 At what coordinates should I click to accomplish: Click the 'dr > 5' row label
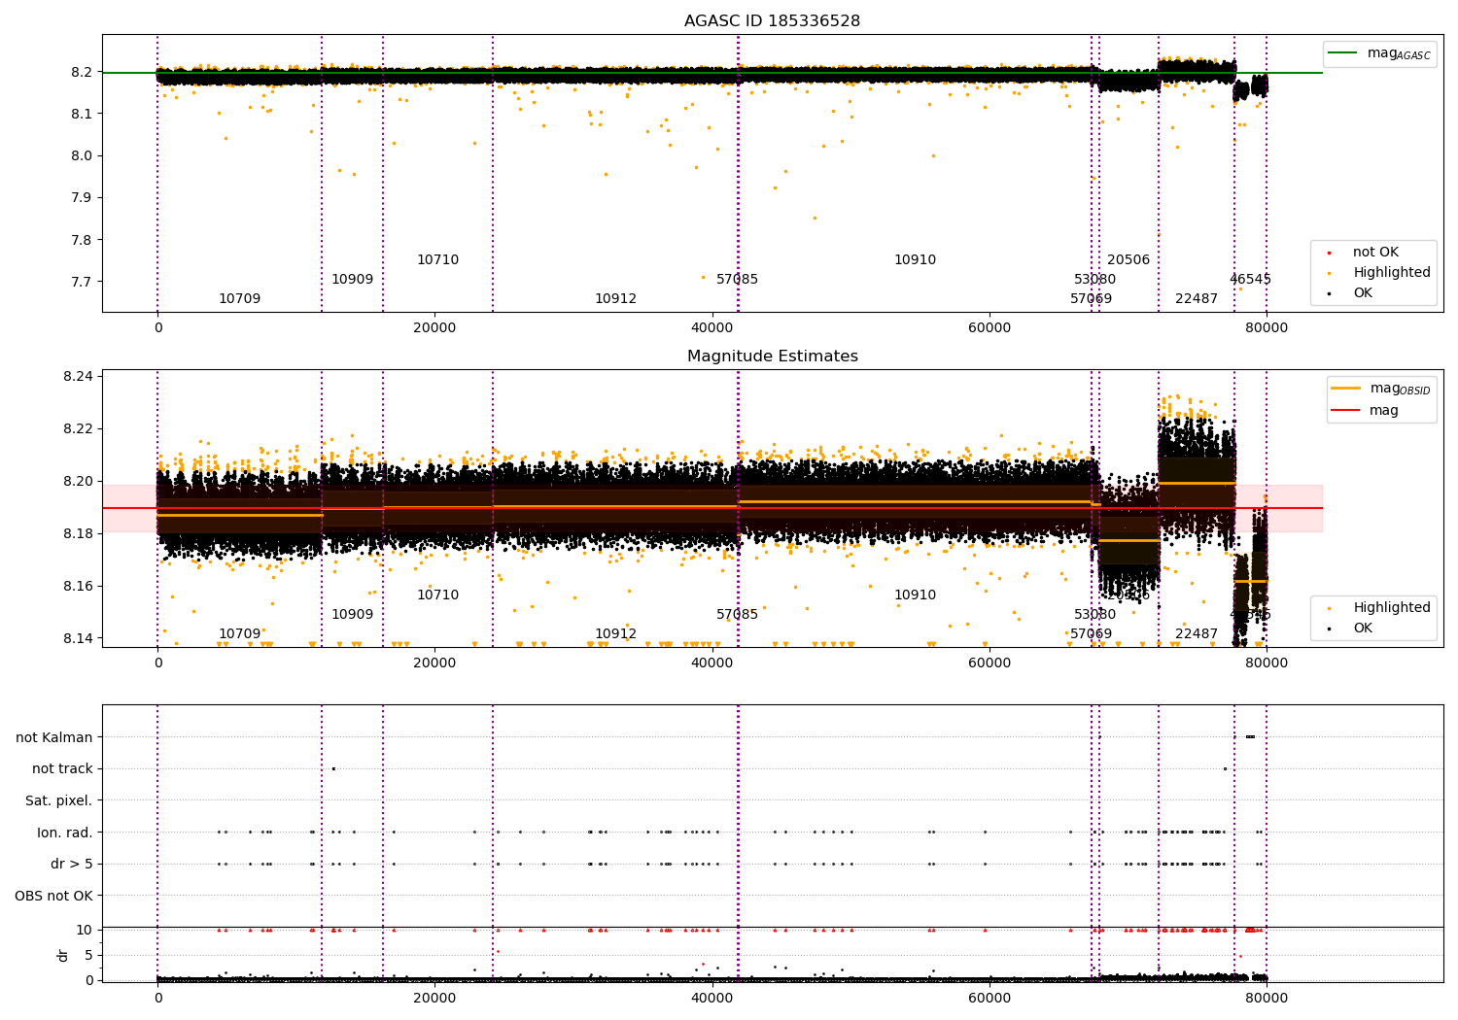(x=72, y=864)
